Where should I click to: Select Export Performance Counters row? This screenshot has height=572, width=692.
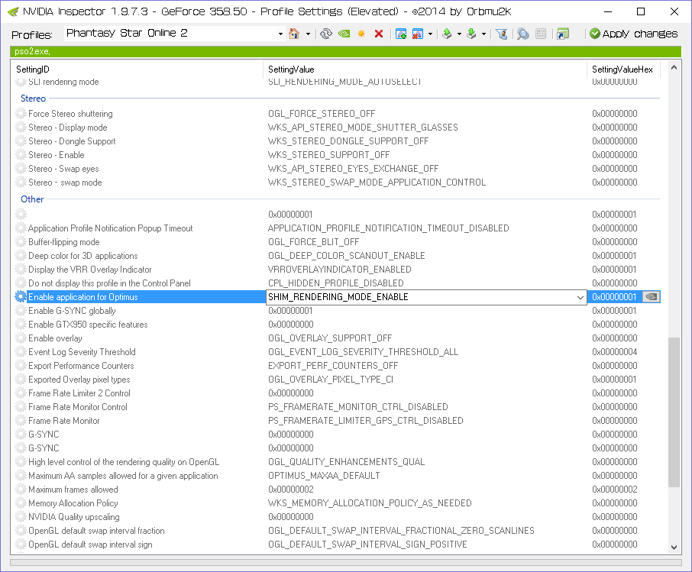click(336, 366)
